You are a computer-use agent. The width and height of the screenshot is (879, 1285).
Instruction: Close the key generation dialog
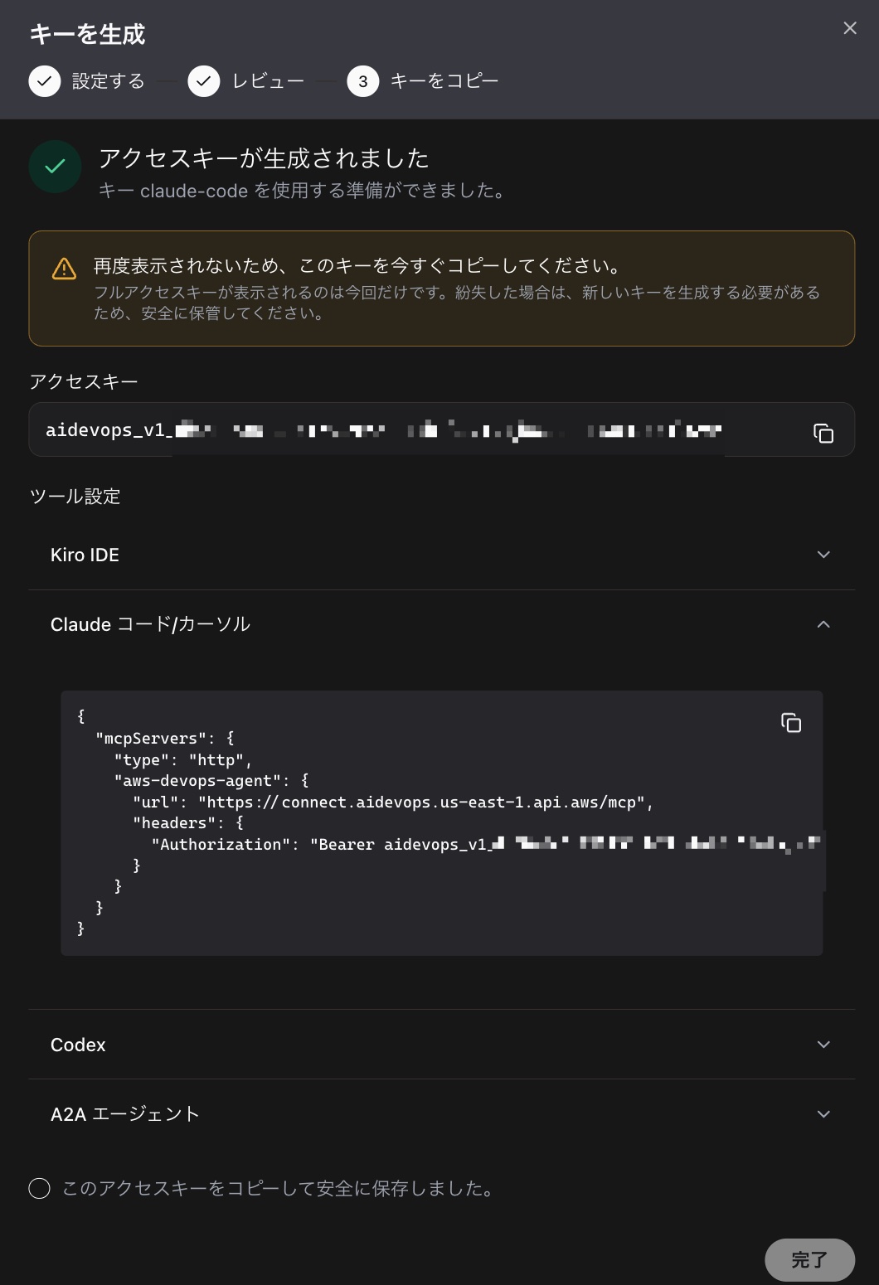tap(850, 28)
